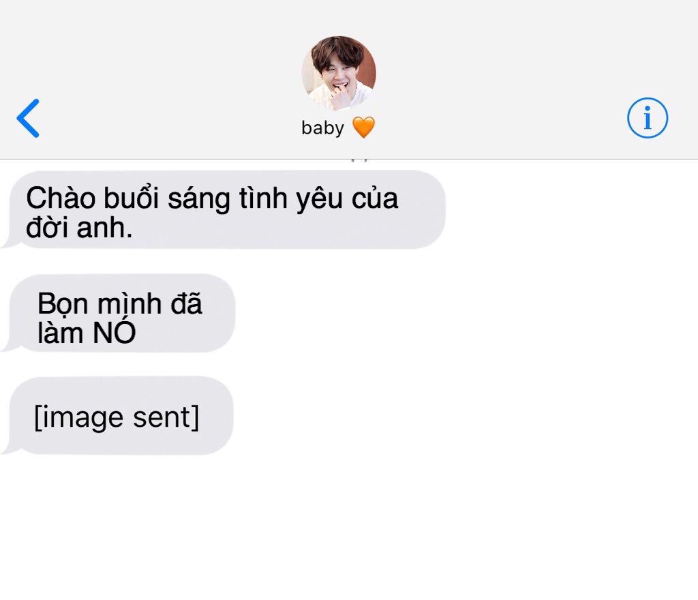Tap the word 'của' in first bubble
Image resolution: width=698 pixels, height=600 pixels.
click(x=375, y=198)
